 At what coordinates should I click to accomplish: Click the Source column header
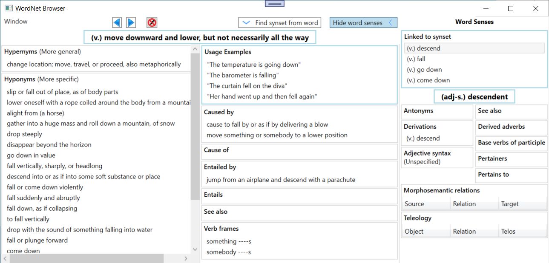click(x=426, y=204)
